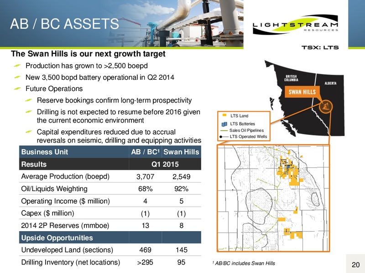
Task: Click the 'Q1 2015' header cell
Action: coord(165,164)
